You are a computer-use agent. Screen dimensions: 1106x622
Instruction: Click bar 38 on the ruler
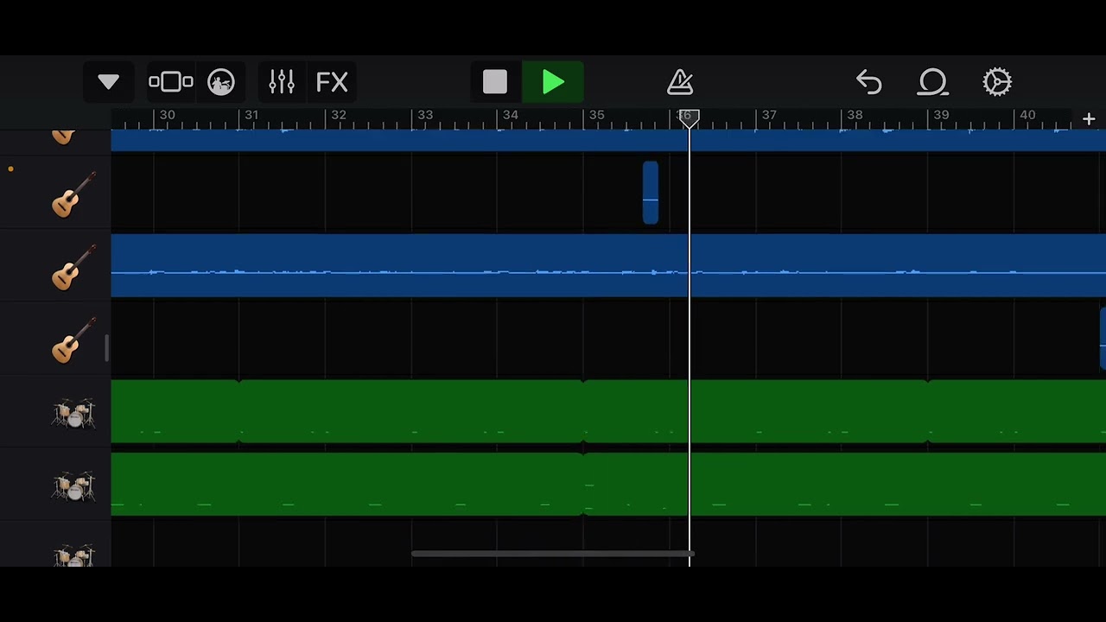point(855,115)
